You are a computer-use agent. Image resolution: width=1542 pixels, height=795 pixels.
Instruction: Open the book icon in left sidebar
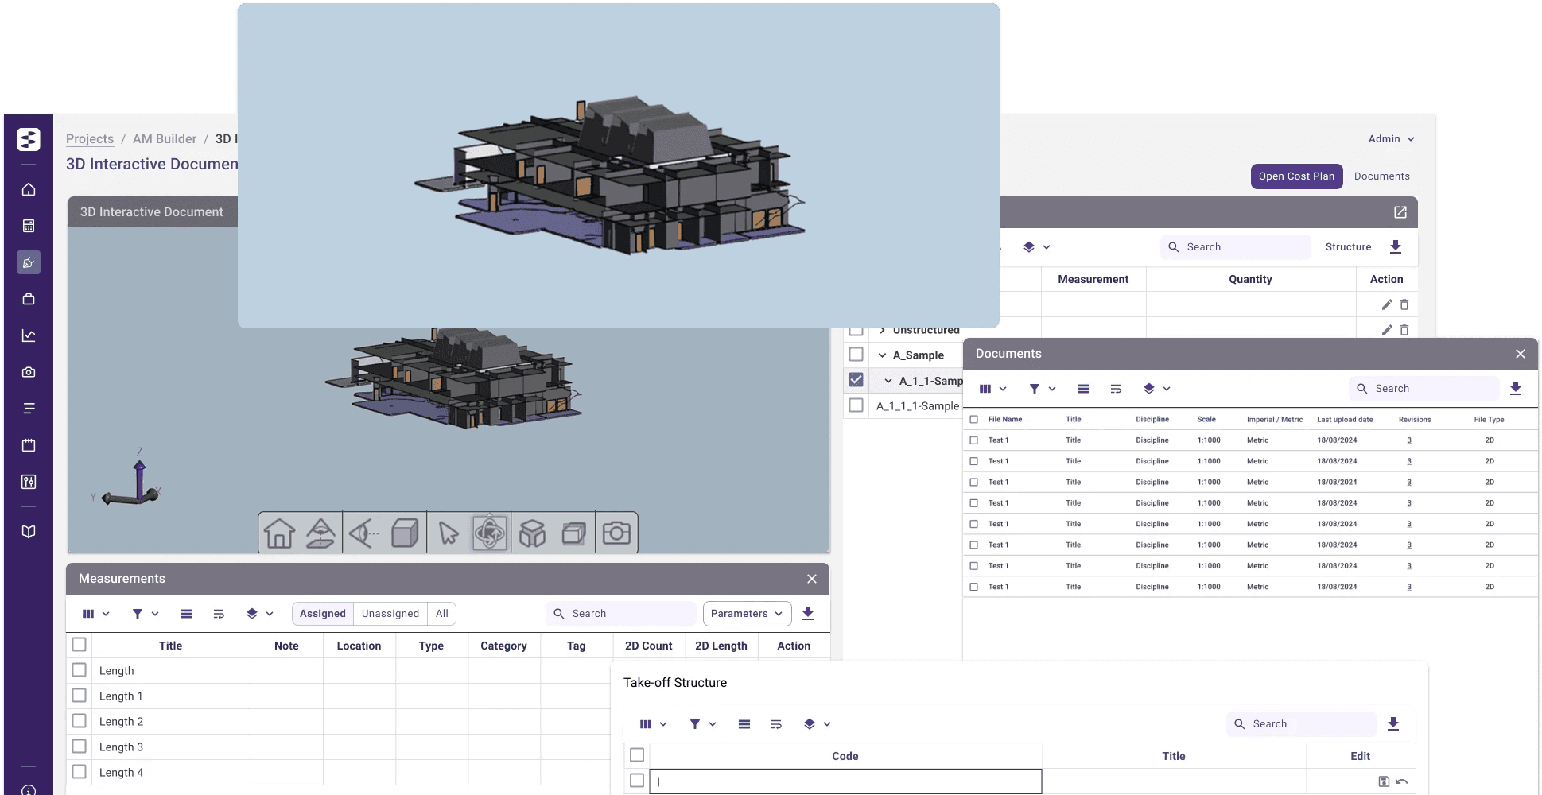click(x=29, y=532)
